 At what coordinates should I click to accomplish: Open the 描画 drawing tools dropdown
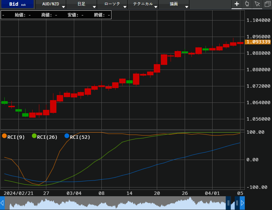(x=174, y=4)
